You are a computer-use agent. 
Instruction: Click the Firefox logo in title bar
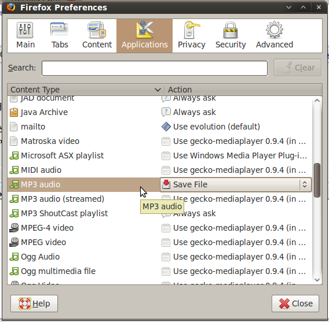tap(11, 7)
